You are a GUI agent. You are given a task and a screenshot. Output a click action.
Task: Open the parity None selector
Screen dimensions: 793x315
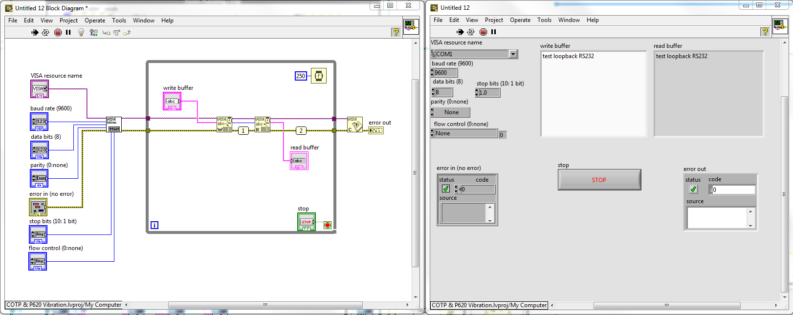[x=451, y=112]
